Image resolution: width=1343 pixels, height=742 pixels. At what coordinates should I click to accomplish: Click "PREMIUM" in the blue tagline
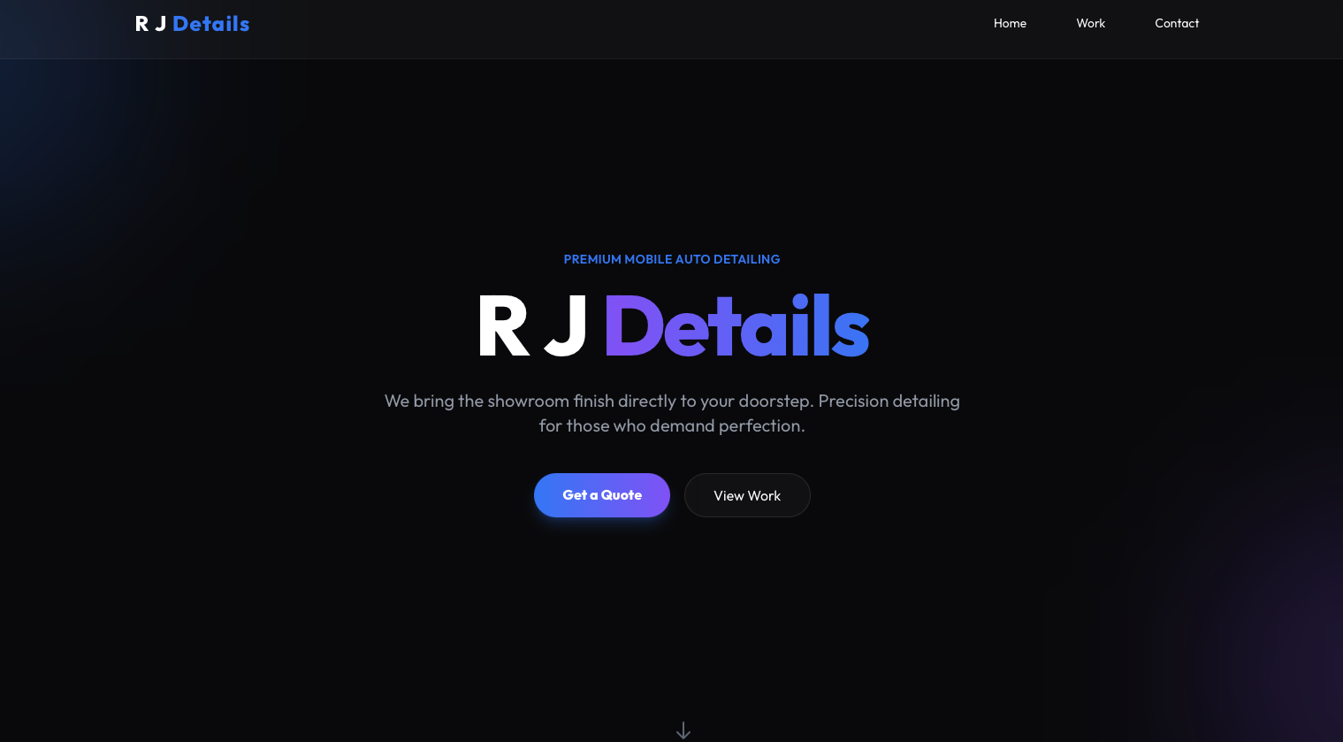coord(592,259)
